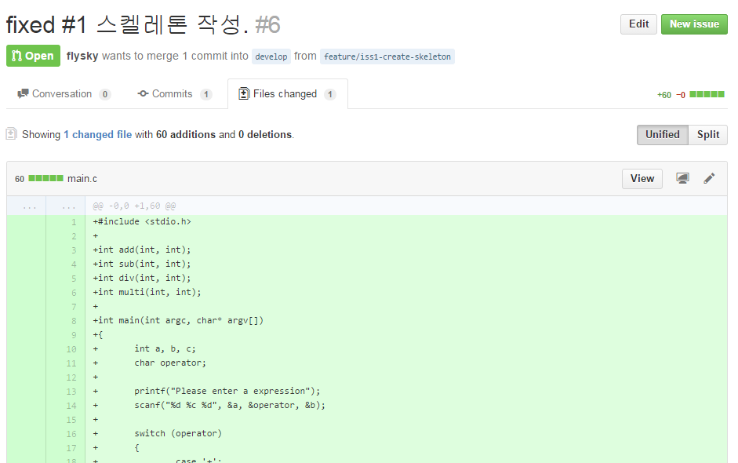The height and width of the screenshot is (463, 738).
Task: Click line number 1 of diff
Action: point(74,222)
